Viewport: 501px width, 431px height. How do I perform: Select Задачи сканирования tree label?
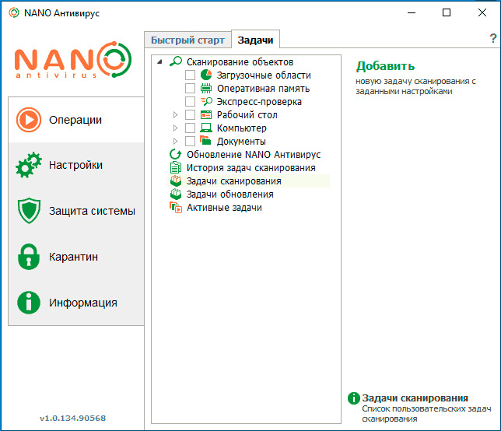click(x=234, y=181)
